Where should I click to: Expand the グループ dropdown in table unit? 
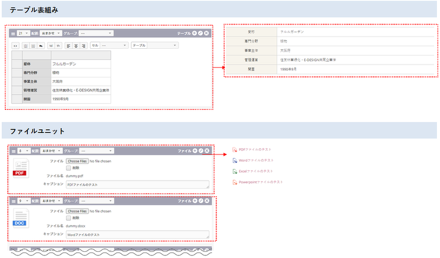(x=96, y=33)
